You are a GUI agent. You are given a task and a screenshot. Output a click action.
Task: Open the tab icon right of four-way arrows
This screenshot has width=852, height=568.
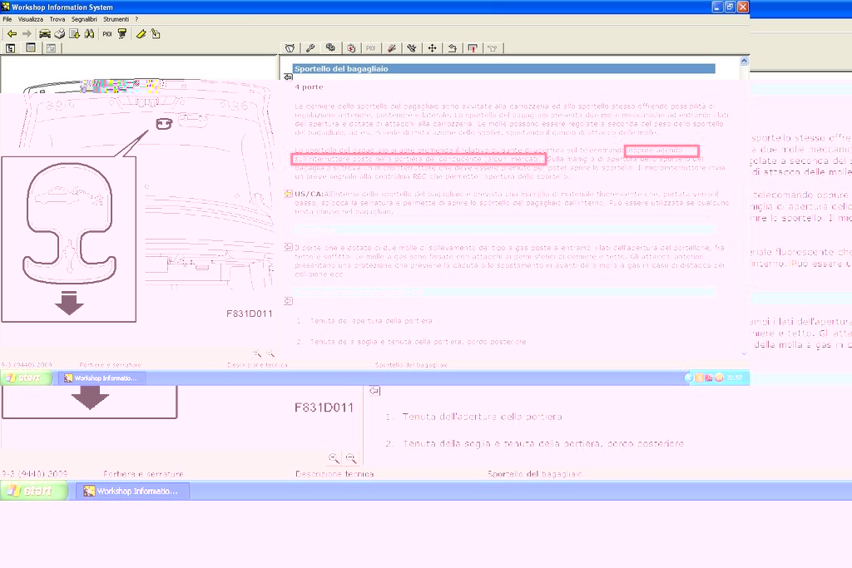[x=452, y=48]
